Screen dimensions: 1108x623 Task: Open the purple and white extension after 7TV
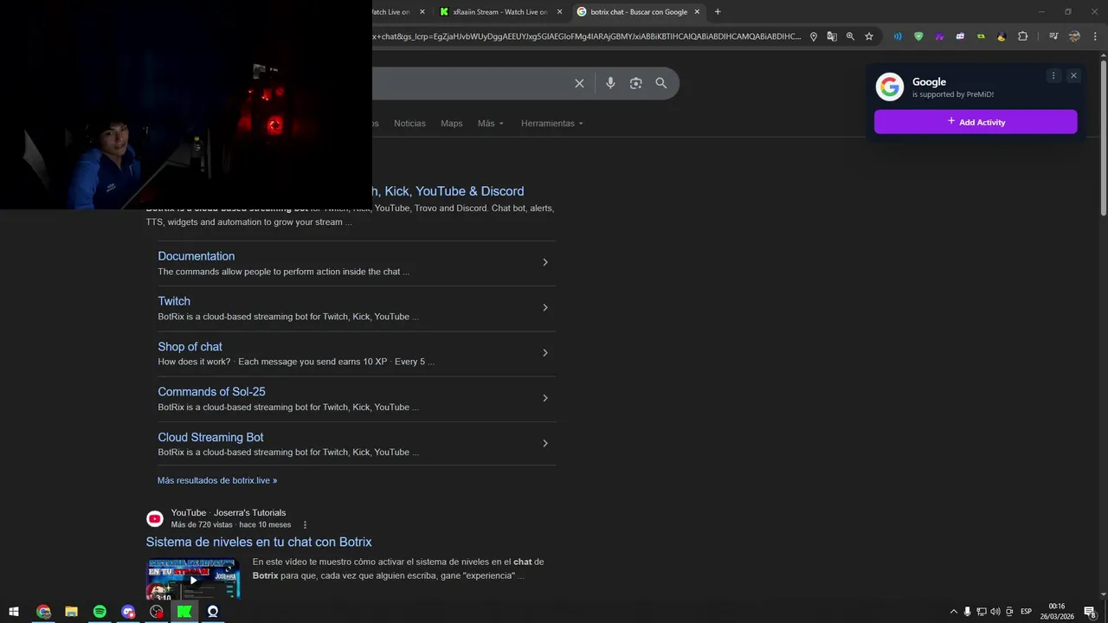point(960,36)
